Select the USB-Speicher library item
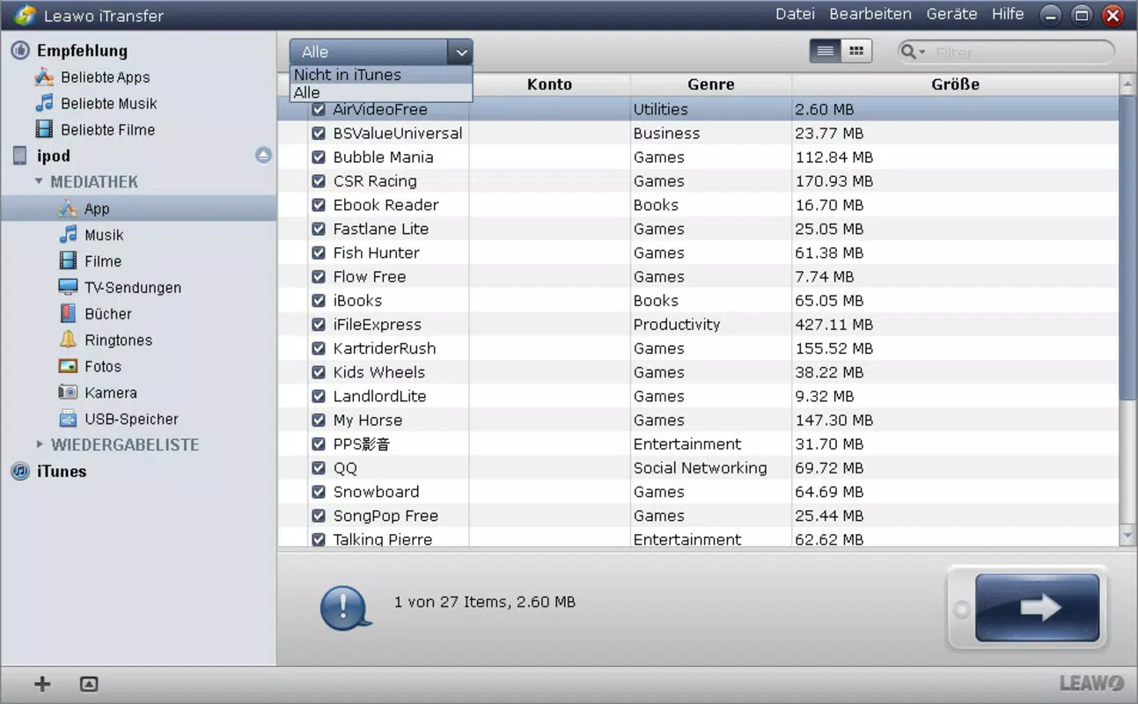The width and height of the screenshot is (1138, 704). pyautogui.click(x=118, y=420)
